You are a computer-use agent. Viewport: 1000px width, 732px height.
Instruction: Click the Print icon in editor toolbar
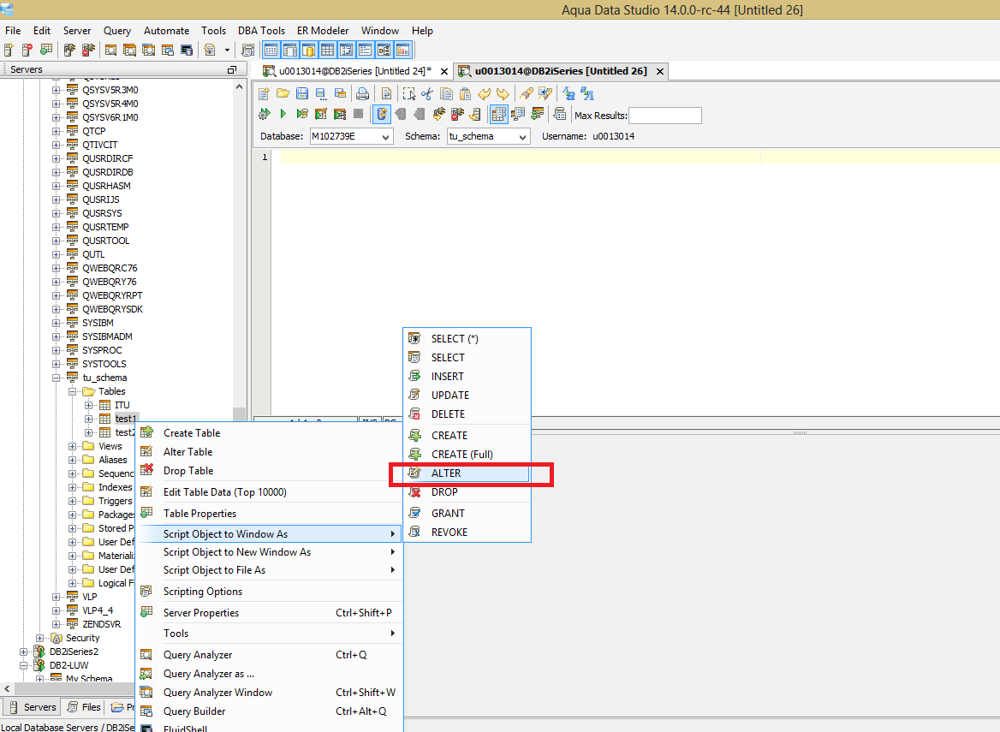(362, 94)
